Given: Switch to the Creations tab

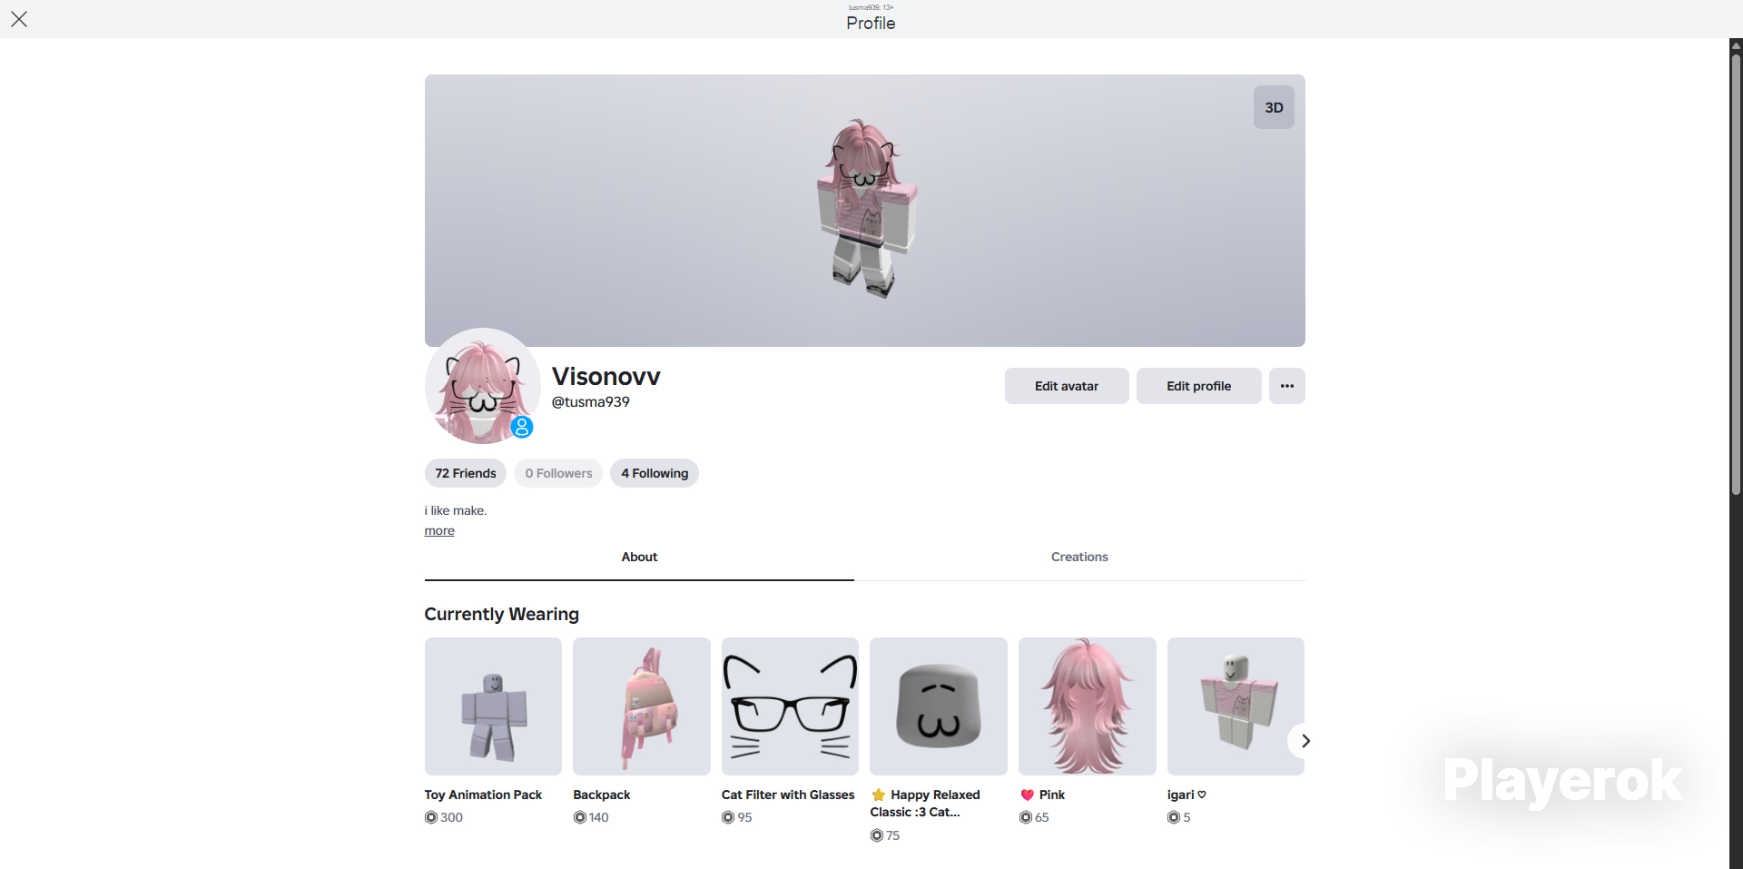Looking at the screenshot, I should (1079, 558).
